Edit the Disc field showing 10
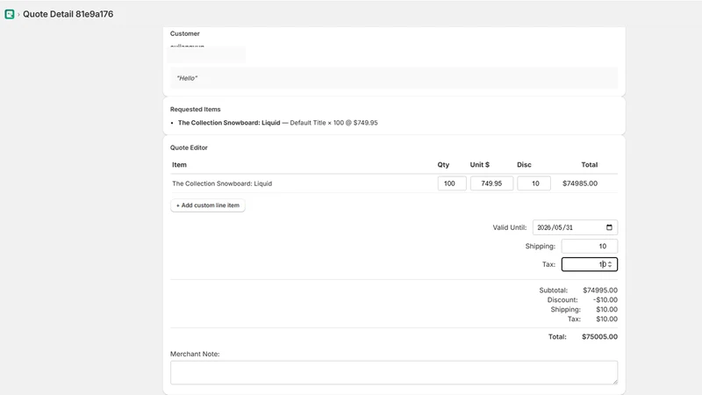 [x=534, y=183]
